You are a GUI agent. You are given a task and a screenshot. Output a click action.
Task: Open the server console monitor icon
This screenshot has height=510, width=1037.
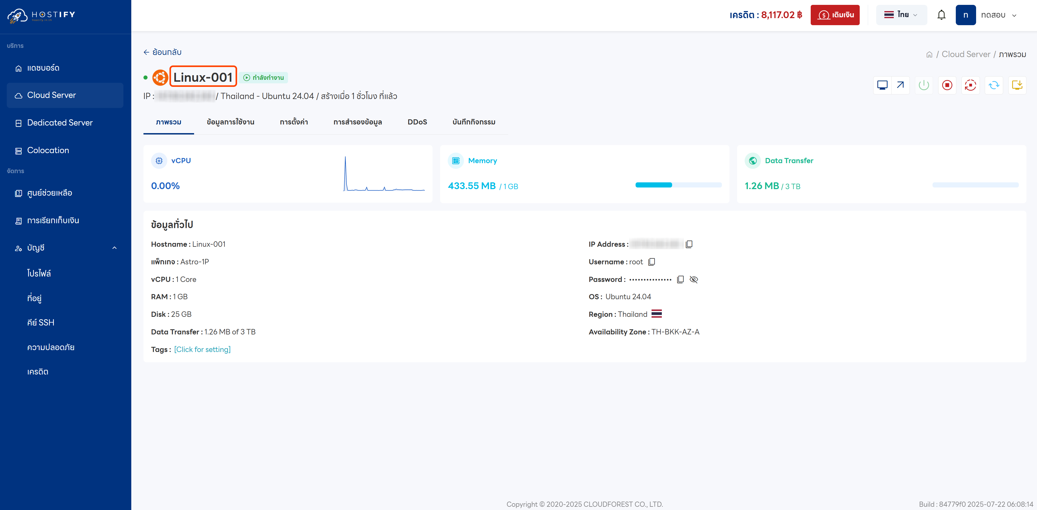click(882, 85)
